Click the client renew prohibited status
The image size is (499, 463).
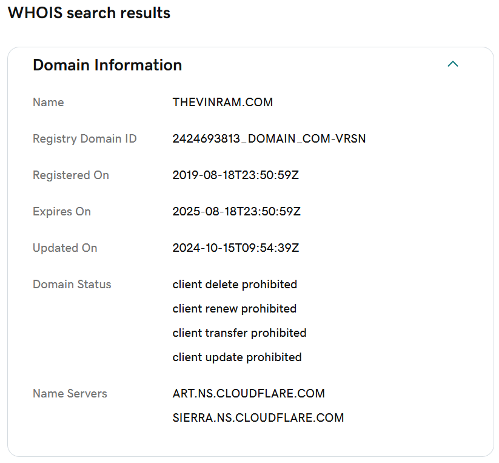[234, 308]
